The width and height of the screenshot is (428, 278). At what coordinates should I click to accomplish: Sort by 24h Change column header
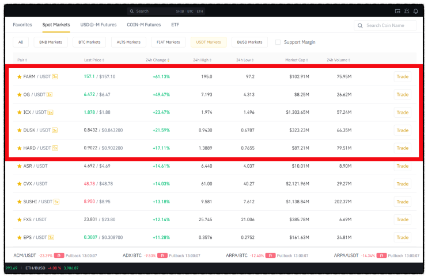click(x=157, y=60)
